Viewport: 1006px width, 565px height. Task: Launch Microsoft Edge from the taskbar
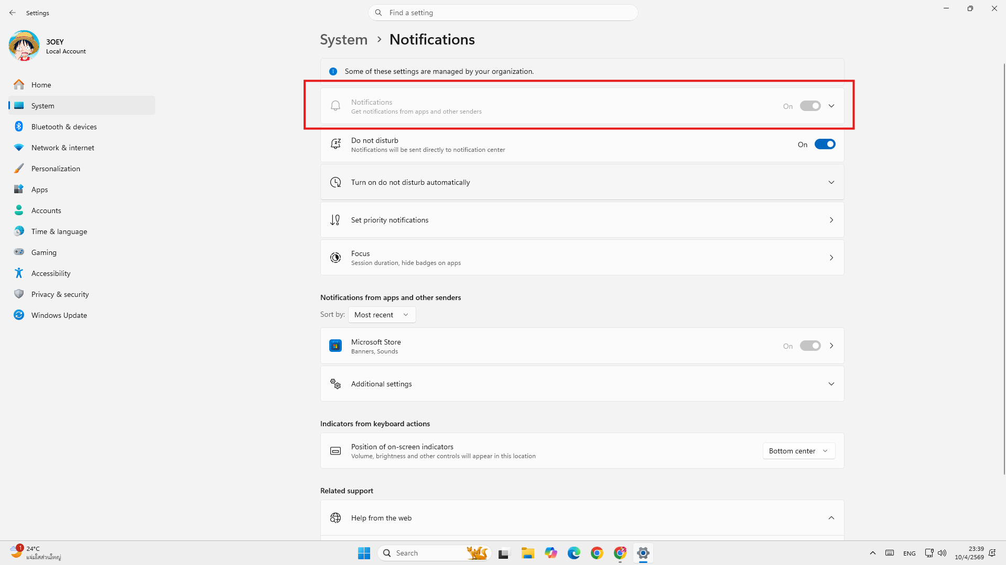pyautogui.click(x=574, y=553)
